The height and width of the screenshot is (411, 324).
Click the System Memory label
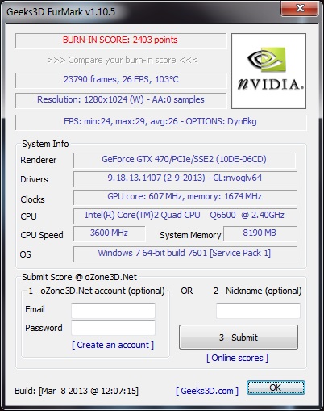click(x=190, y=235)
